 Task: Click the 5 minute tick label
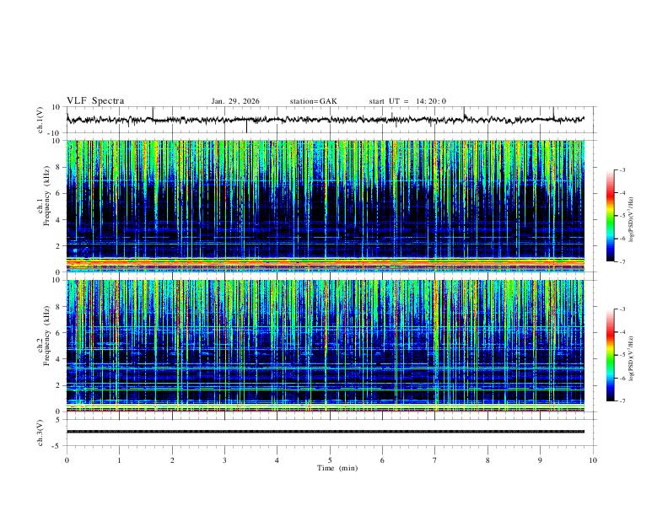[329, 460]
